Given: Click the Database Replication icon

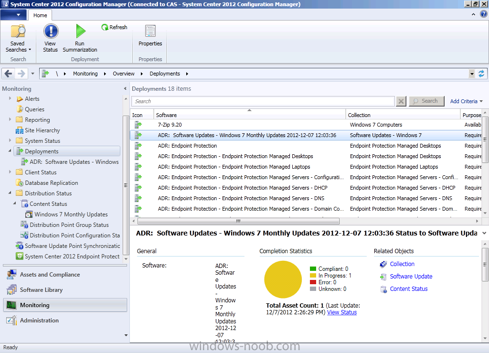Looking at the screenshot, I should [x=20, y=183].
